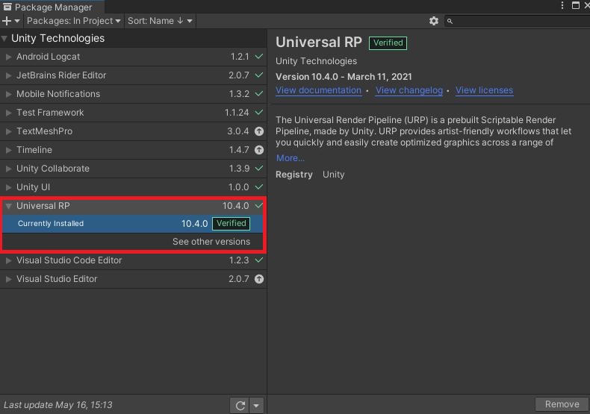This screenshot has height=414, width=590.
Task: Select Timeline package row
Action: 133,150
